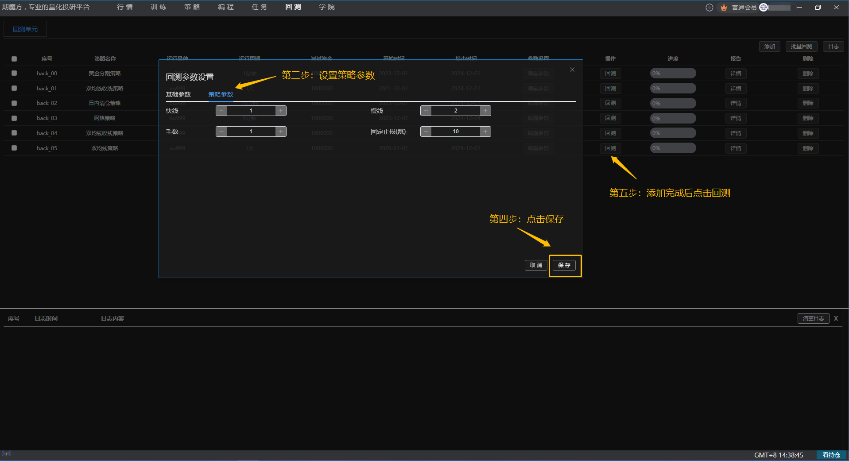Click the 慢线 value input field
849x461 pixels.
[x=455, y=111]
